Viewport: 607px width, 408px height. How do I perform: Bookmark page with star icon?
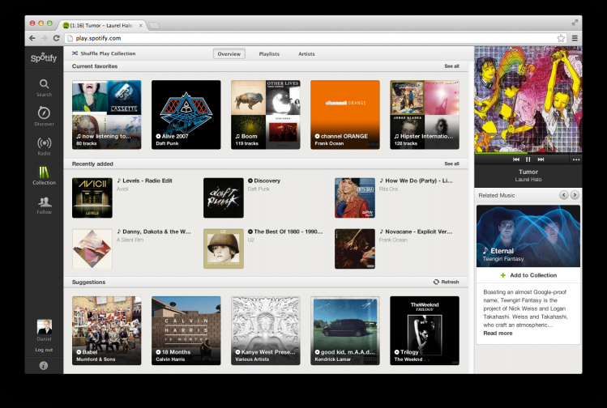561,38
